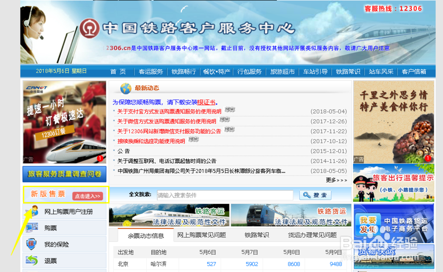
Task: Open 网上购票用户注册 link
Action: coord(68,212)
